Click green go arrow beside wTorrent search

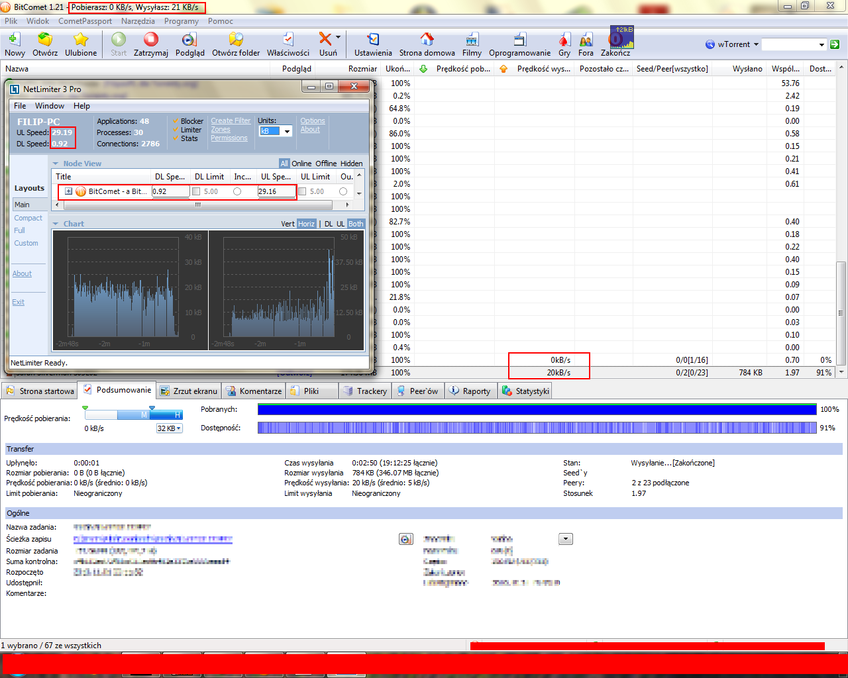835,44
